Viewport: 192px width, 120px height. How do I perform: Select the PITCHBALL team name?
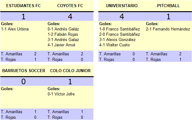[168, 6]
